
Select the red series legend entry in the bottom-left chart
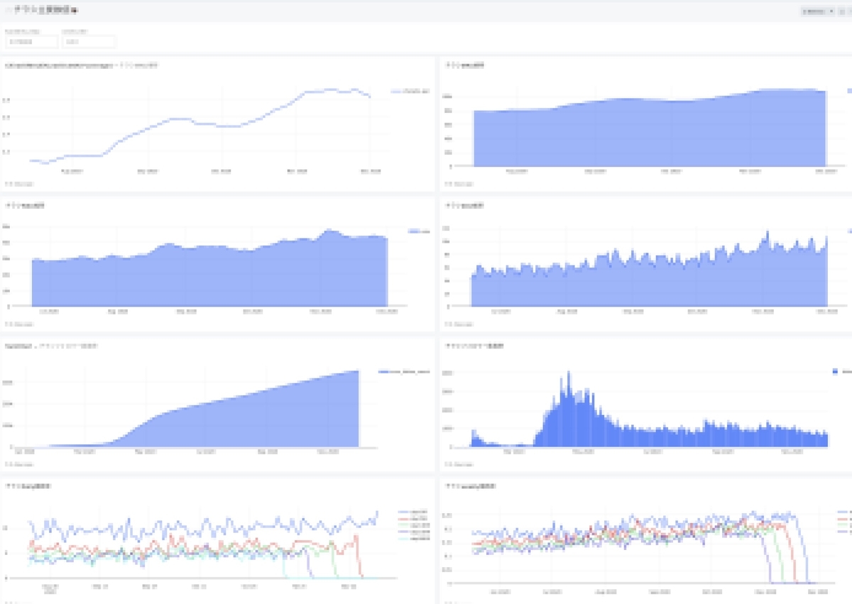pyautogui.click(x=413, y=518)
